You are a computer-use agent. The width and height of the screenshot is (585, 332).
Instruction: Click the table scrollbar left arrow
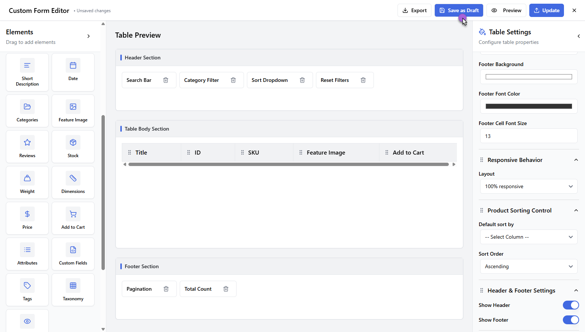125,164
